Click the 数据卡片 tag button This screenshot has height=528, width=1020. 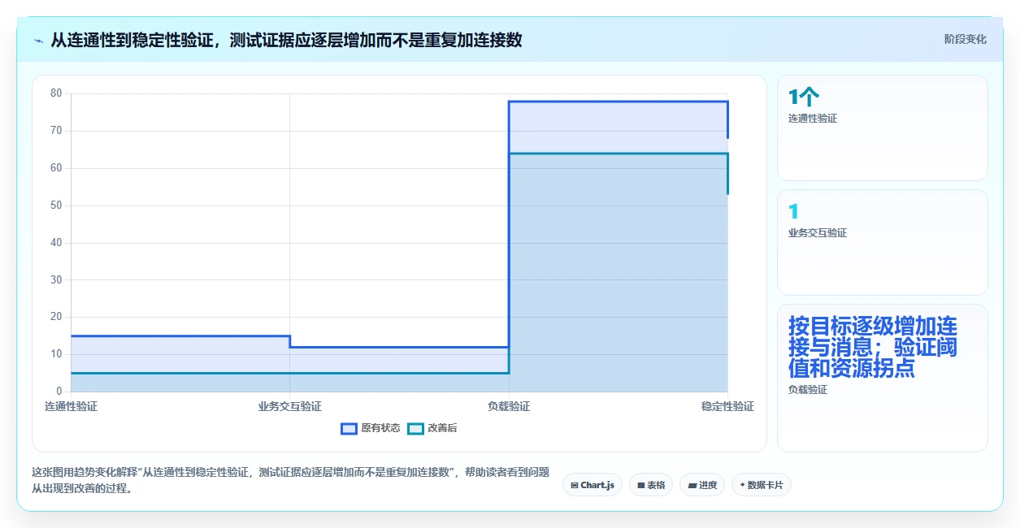[x=762, y=485]
